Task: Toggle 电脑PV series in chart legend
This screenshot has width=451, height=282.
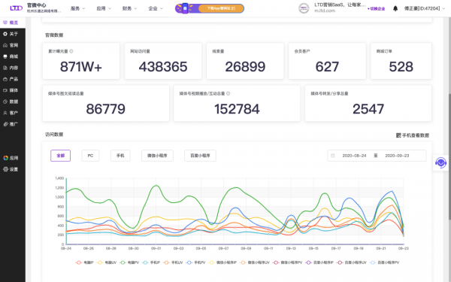Action: [129, 262]
